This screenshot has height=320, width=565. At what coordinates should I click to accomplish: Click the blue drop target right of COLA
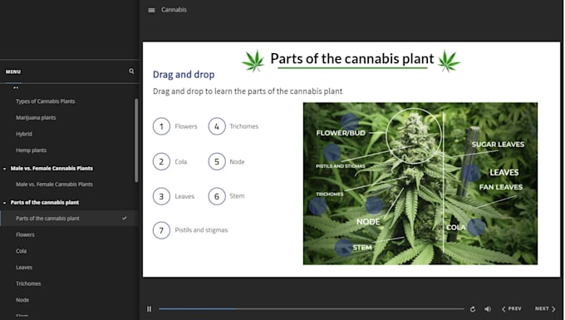[475, 228]
